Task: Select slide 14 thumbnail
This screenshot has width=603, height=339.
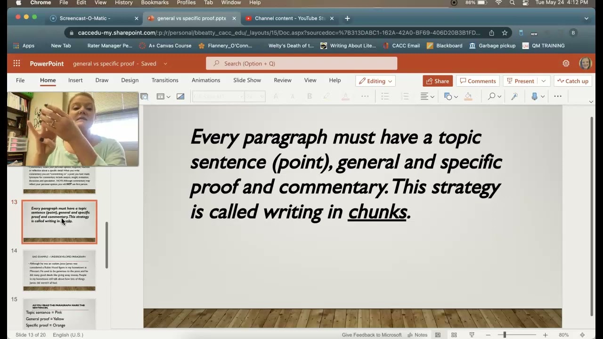Action: (x=59, y=270)
